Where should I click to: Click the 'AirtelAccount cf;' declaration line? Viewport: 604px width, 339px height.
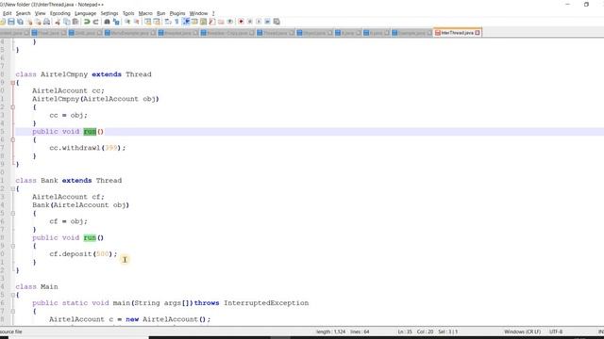(68, 197)
